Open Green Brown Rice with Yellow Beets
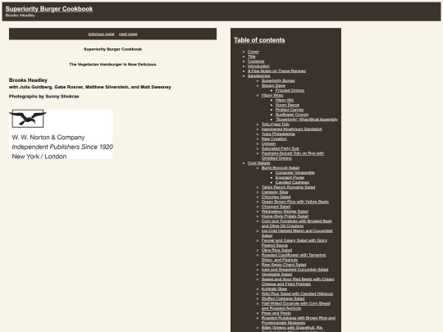The height and width of the screenshot is (332, 443). point(295,202)
